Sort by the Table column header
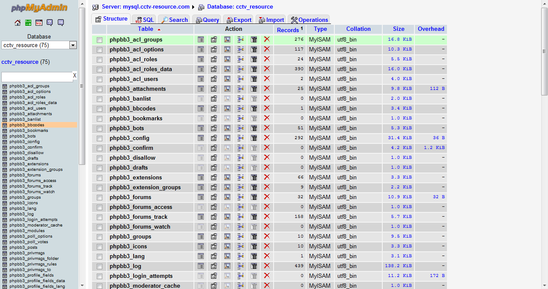 coord(146,29)
